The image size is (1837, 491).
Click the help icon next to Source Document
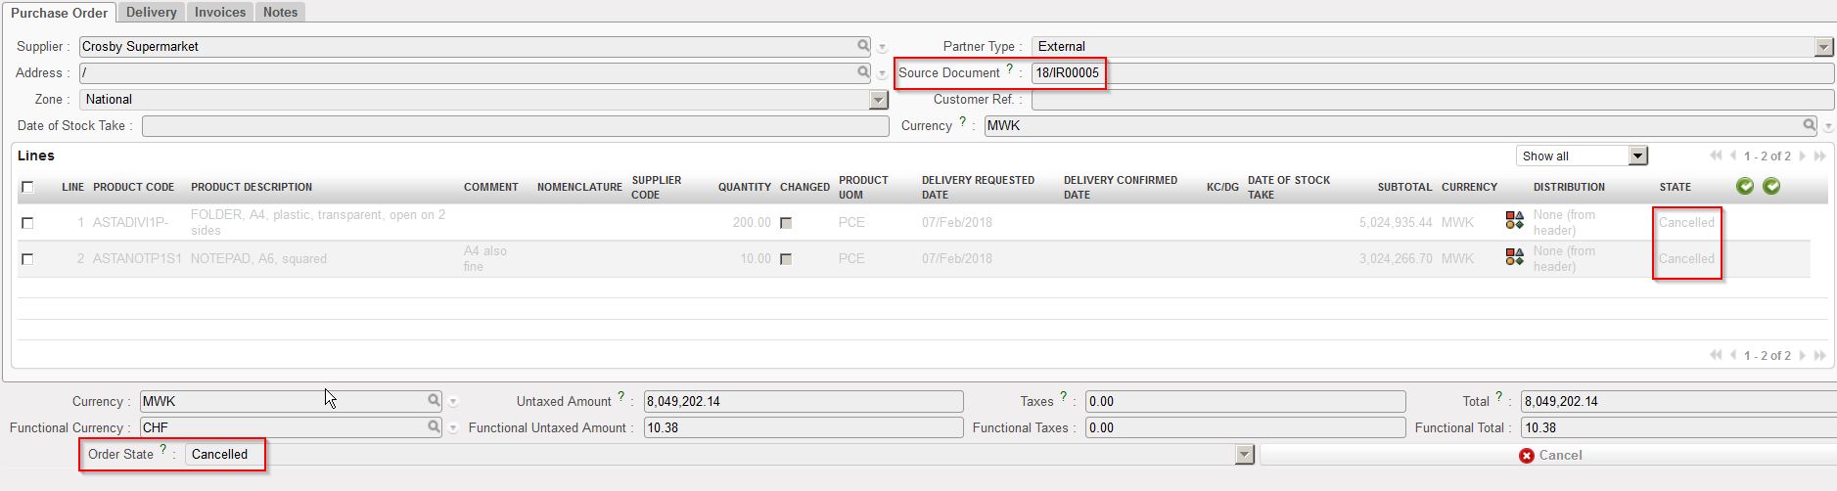click(x=1009, y=68)
